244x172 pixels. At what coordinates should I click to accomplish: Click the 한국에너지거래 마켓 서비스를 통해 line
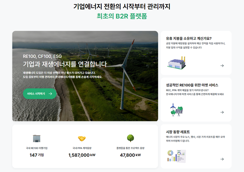click(x=195, y=94)
